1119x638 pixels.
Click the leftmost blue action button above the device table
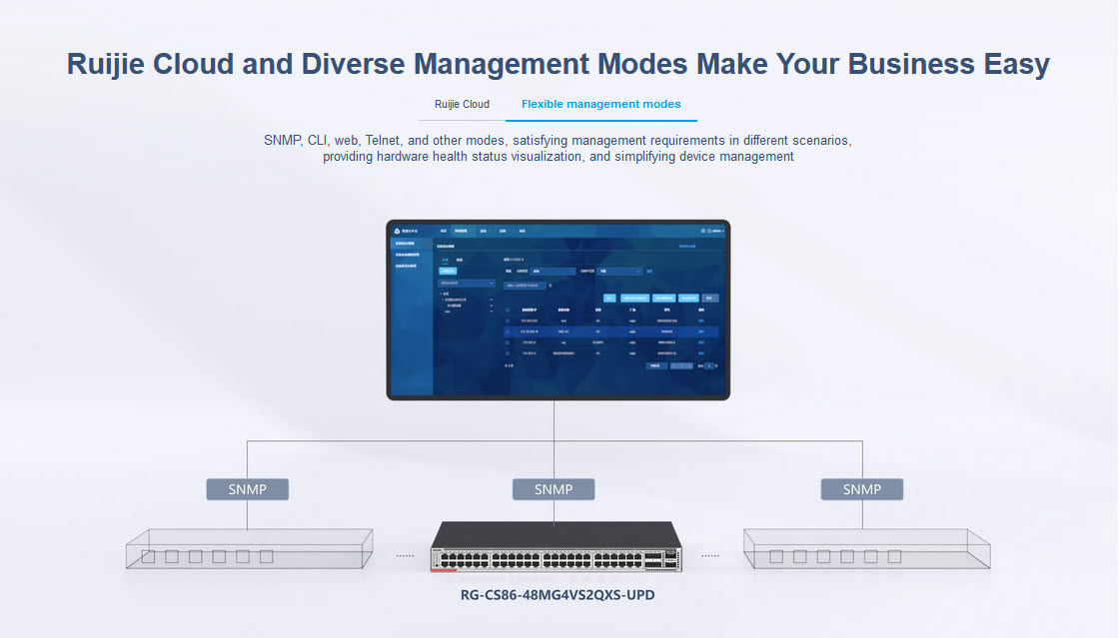611,299
